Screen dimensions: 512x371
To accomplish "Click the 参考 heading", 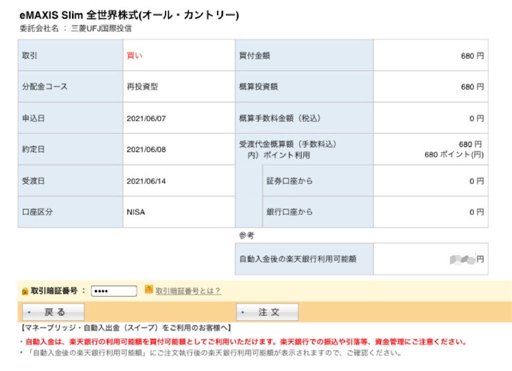I will [246, 235].
